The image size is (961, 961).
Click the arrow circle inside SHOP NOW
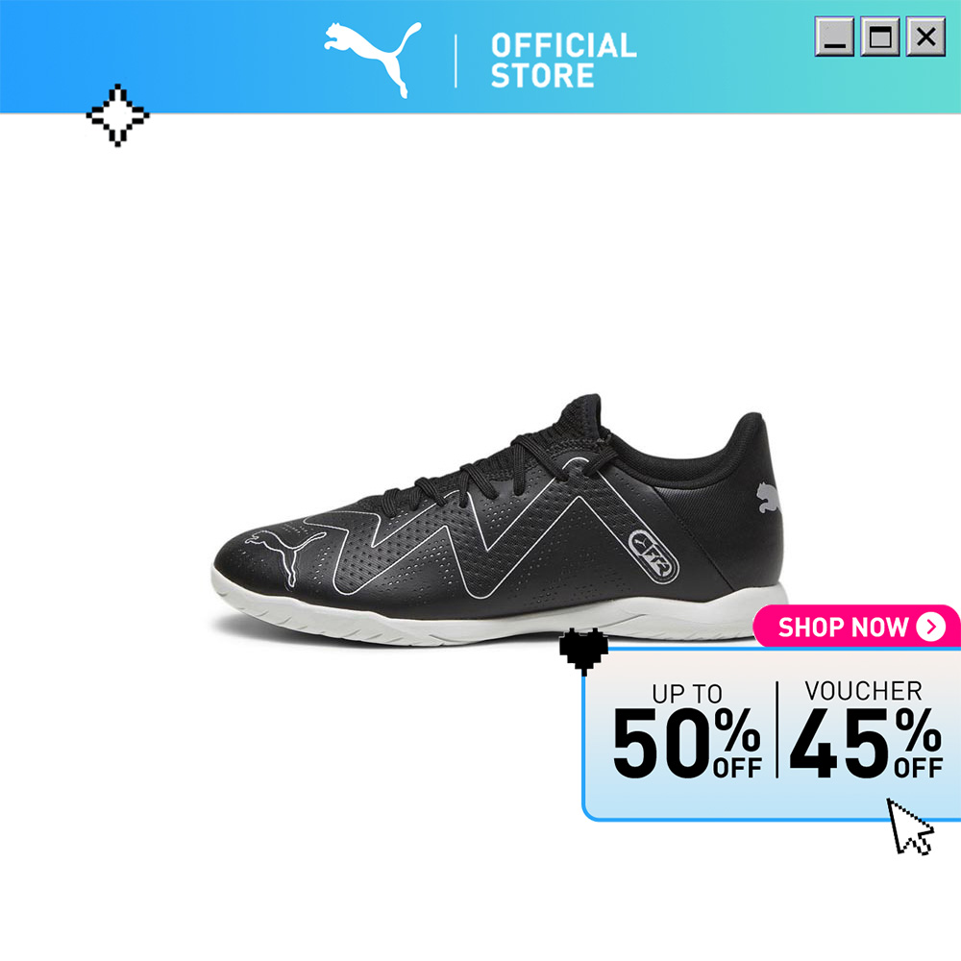(931, 627)
